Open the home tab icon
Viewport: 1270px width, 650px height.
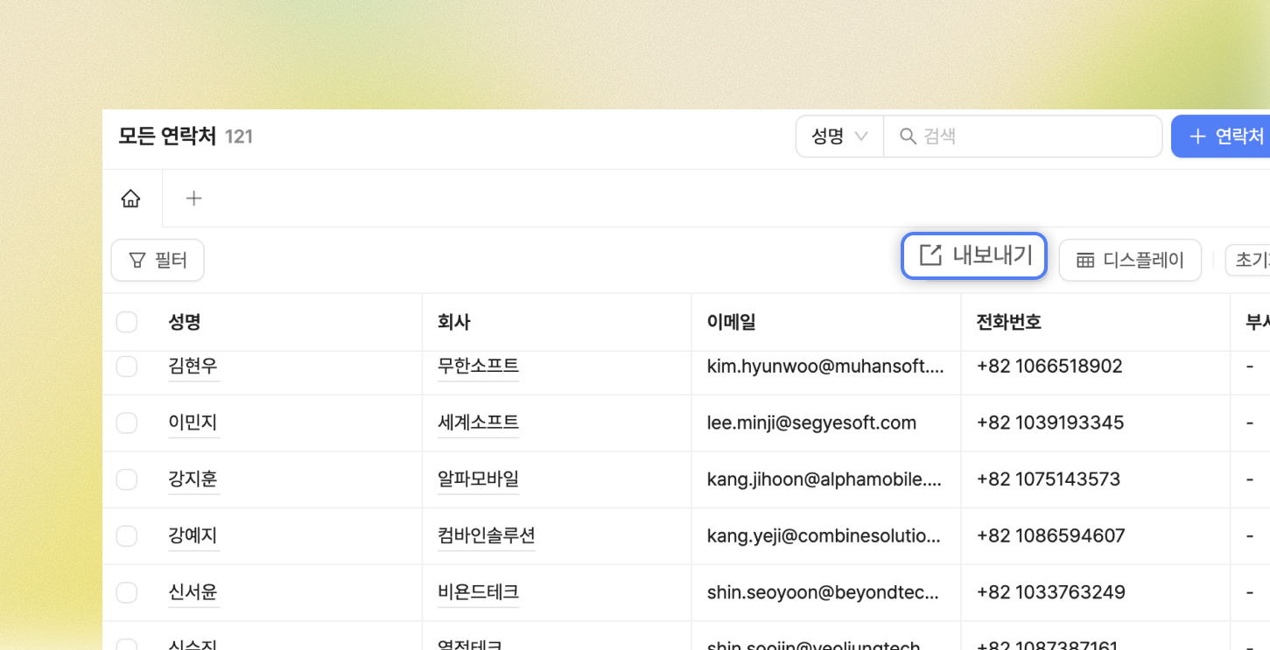click(x=130, y=199)
